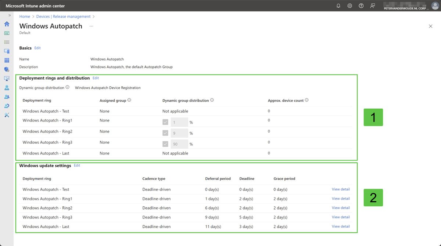This screenshot has height=246, width=441.
Task: Navigate to Devices | Release management breadcrumb
Action: click(x=63, y=17)
